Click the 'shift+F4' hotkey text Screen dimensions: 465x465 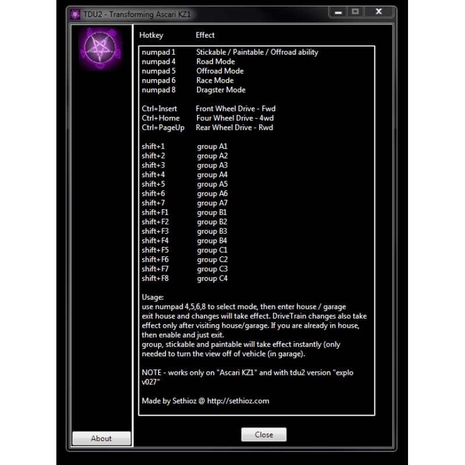pos(155,241)
